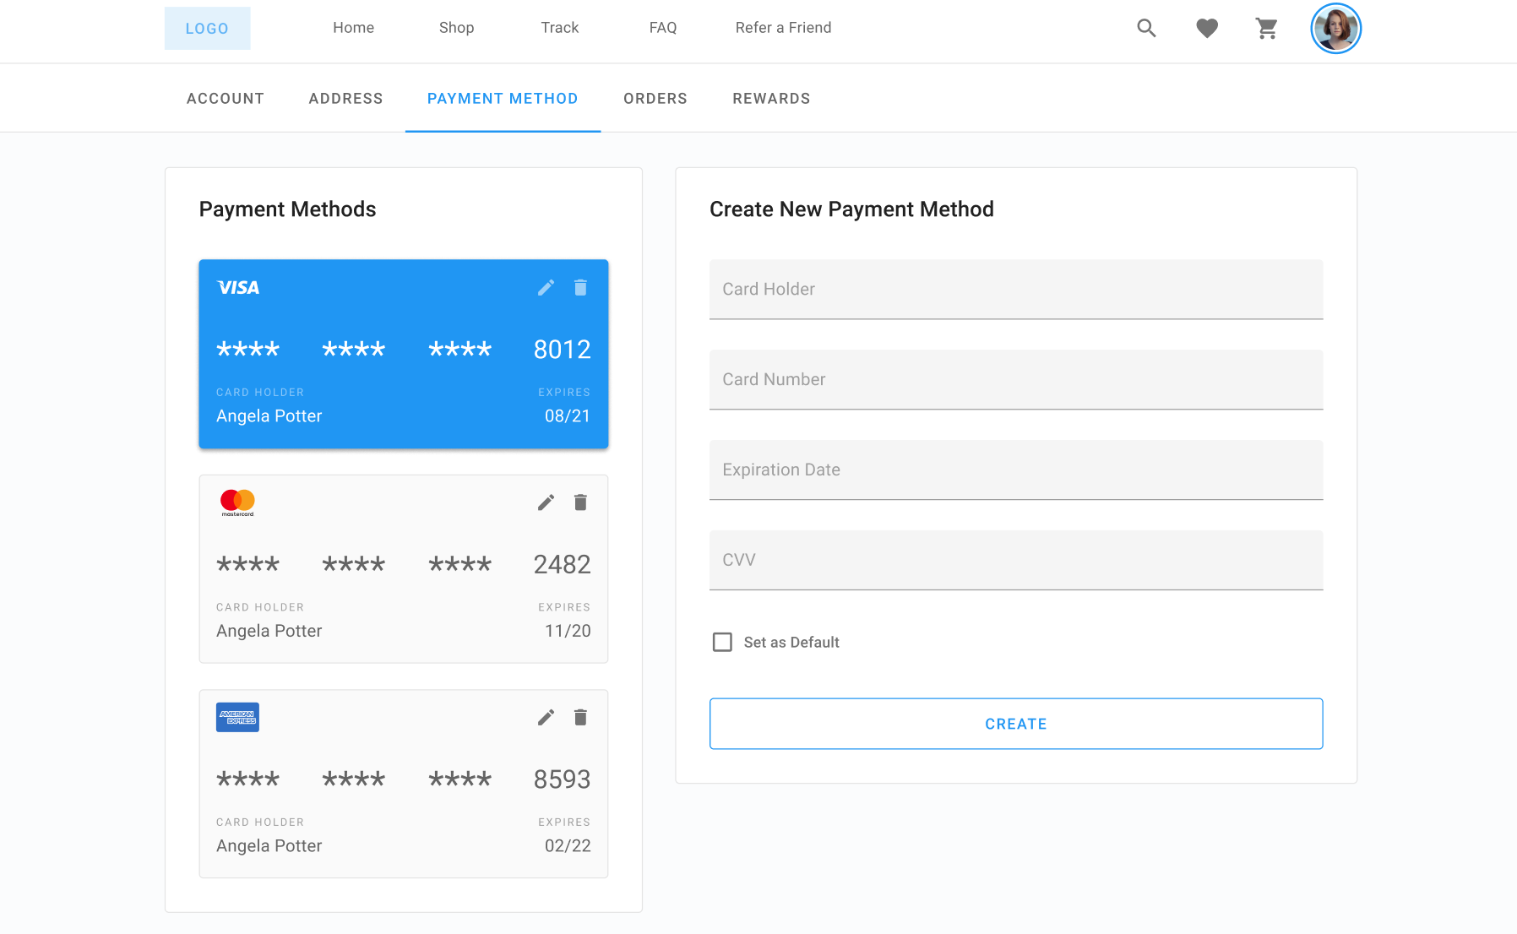Screen dimensions: 1517x934
Task: Edit the American Express card ending 8593
Action: click(x=546, y=718)
